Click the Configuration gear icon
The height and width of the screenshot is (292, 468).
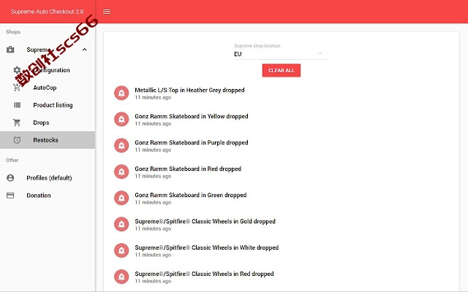[x=17, y=70]
